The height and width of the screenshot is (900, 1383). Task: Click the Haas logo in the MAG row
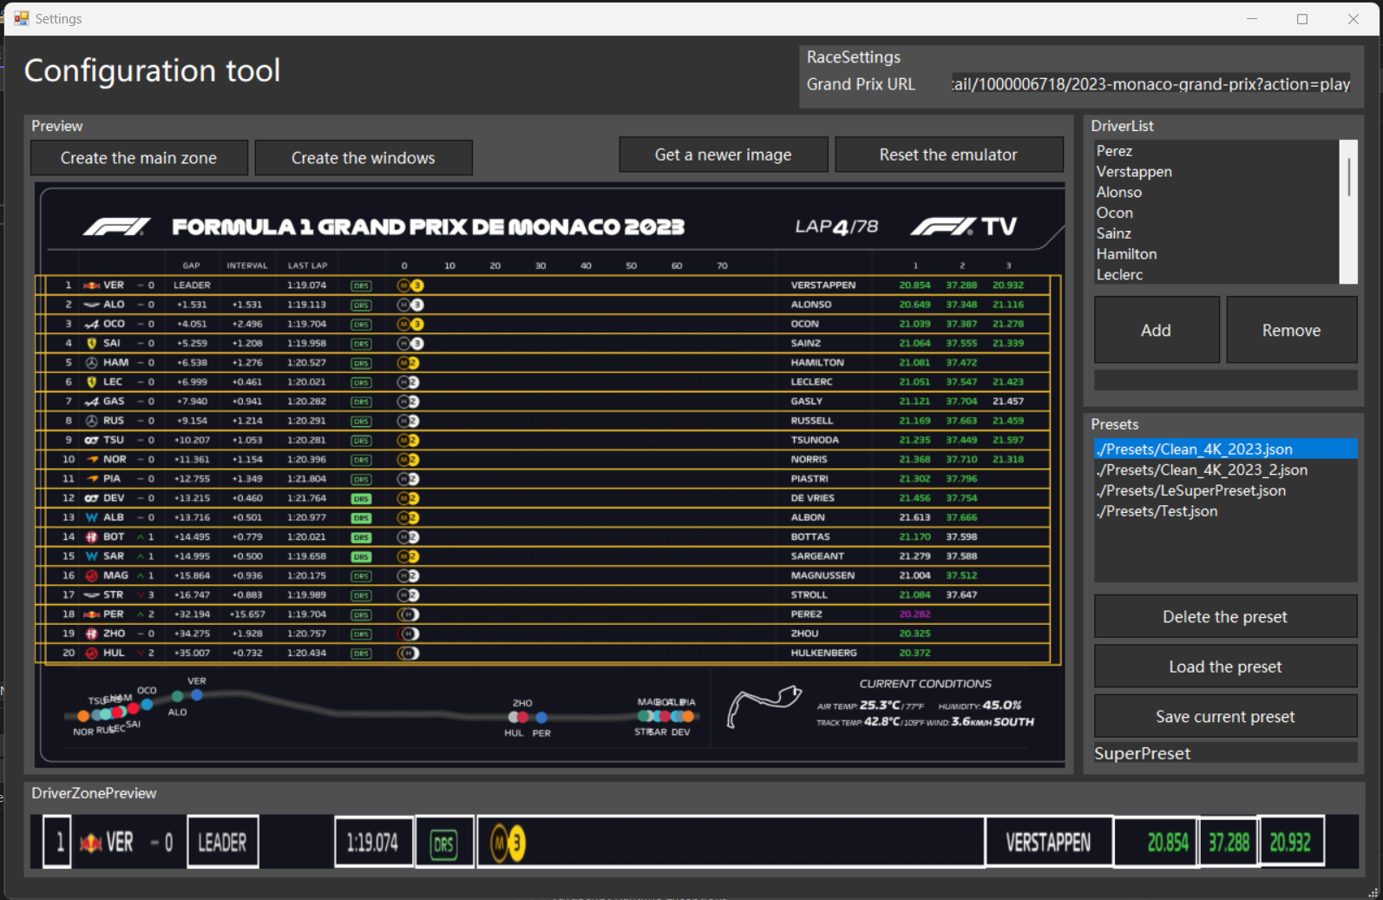tap(91, 575)
